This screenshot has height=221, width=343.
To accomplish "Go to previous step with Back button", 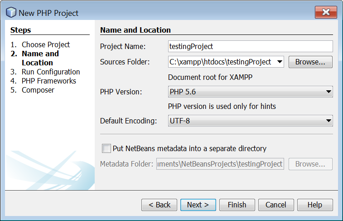I will [159, 205].
